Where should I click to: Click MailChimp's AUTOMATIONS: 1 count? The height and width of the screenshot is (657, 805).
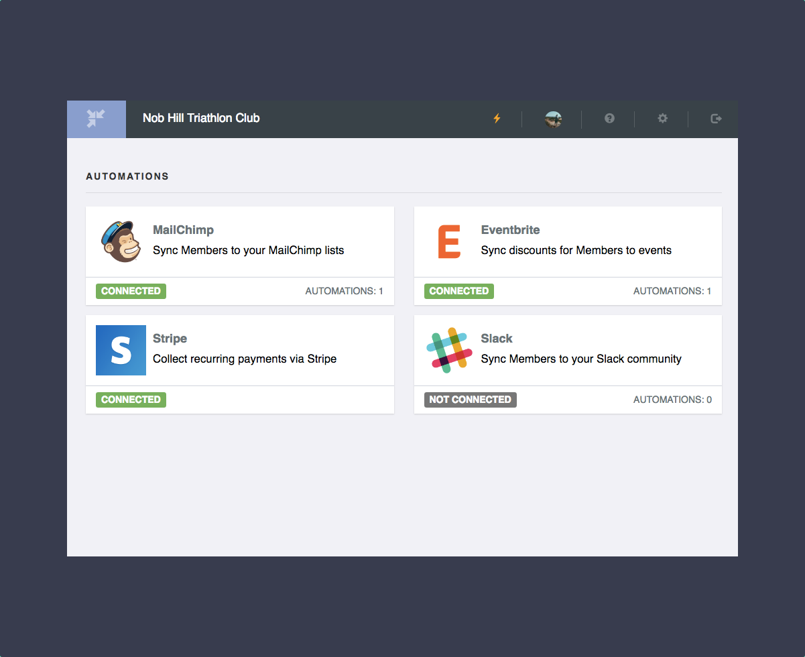pyautogui.click(x=345, y=291)
